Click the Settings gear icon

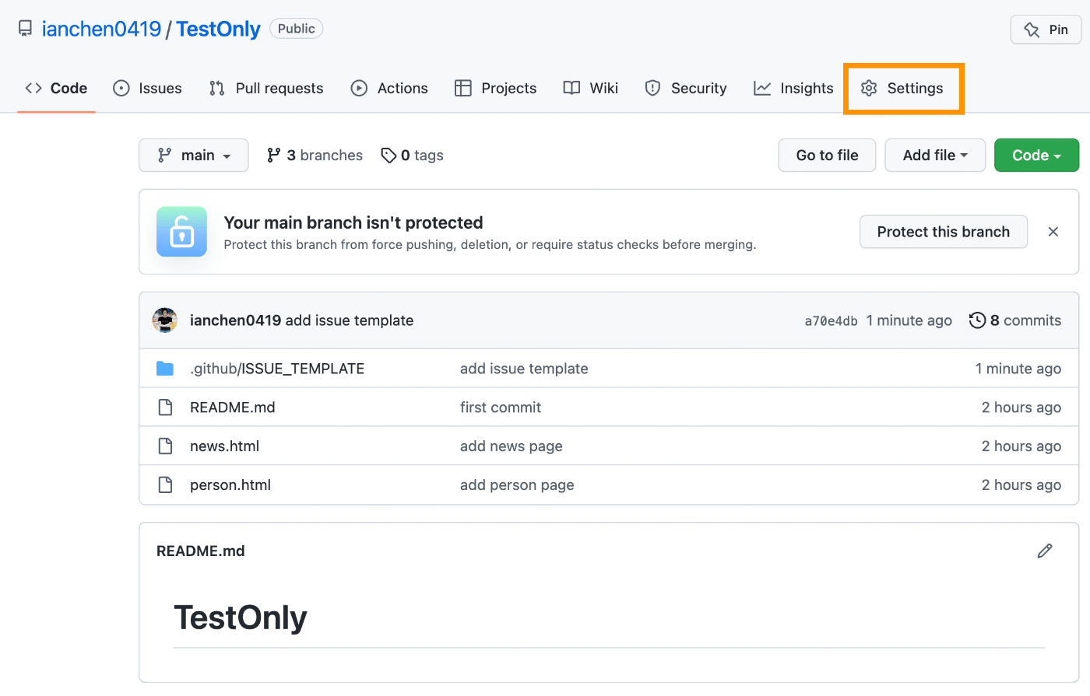(x=869, y=88)
